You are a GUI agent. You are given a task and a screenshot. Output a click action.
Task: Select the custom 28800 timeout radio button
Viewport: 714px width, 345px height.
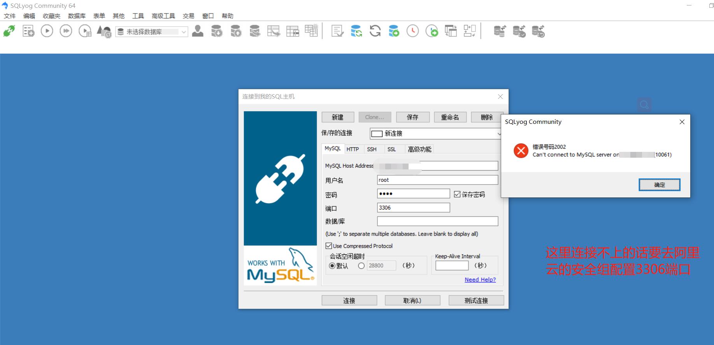[361, 266]
